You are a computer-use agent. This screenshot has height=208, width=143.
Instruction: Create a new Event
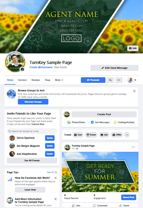[x=91, y=135]
